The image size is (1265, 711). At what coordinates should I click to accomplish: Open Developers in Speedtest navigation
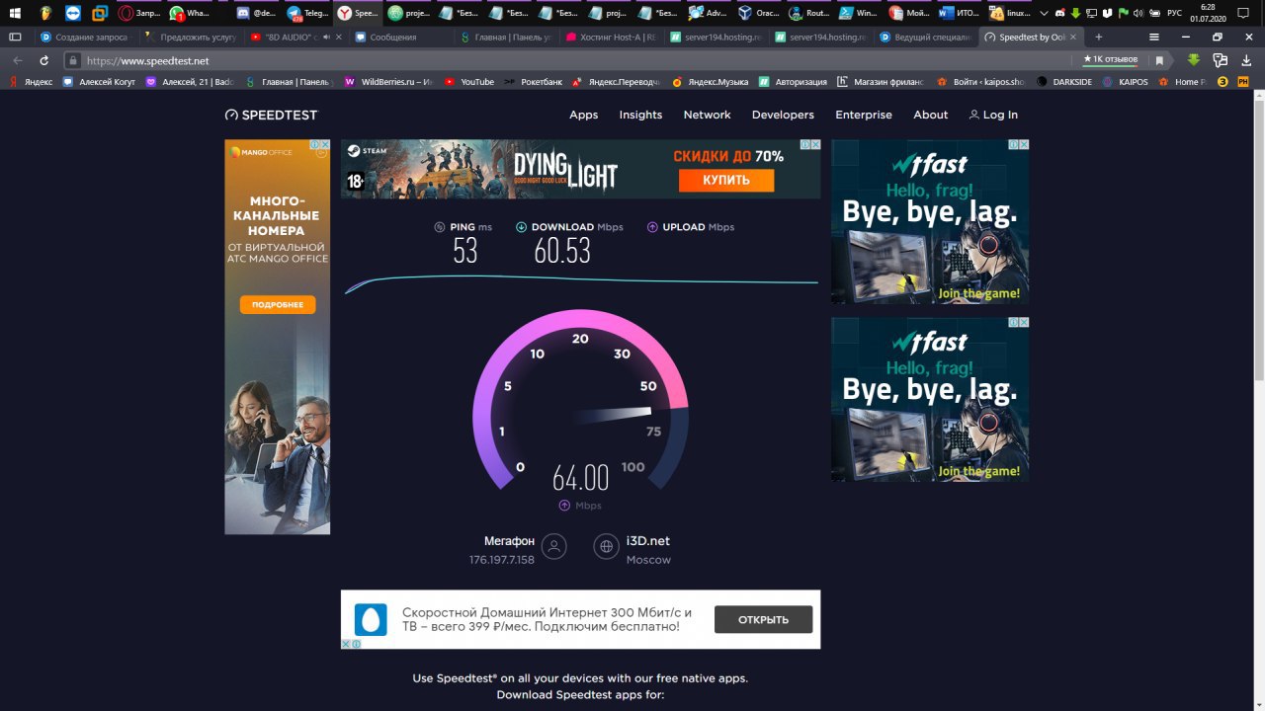coord(783,115)
